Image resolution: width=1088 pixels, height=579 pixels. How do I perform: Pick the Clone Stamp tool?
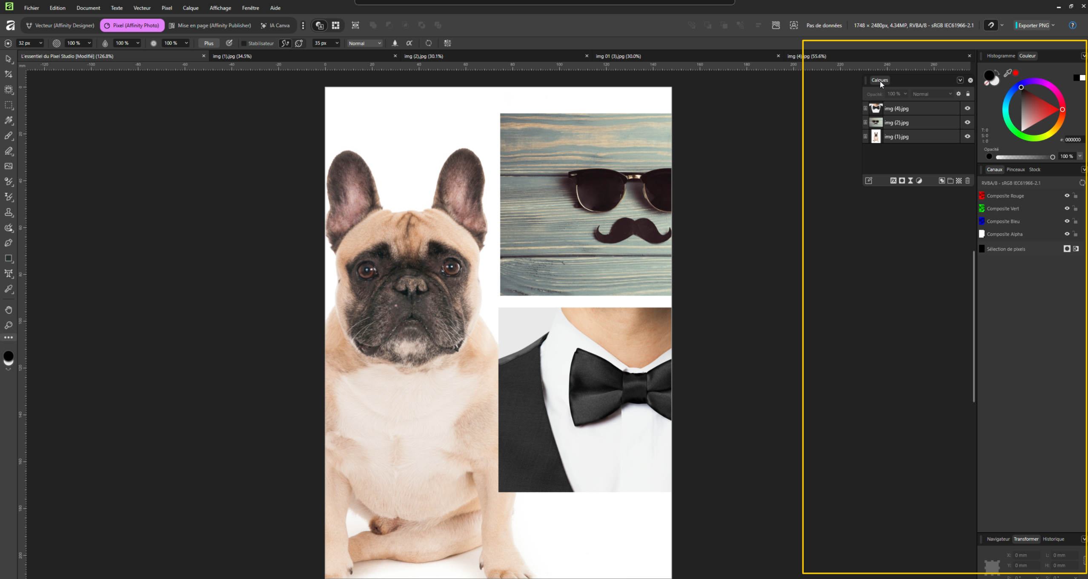9,212
